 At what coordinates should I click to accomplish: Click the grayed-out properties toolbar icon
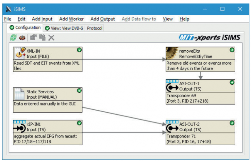[x=33, y=38]
